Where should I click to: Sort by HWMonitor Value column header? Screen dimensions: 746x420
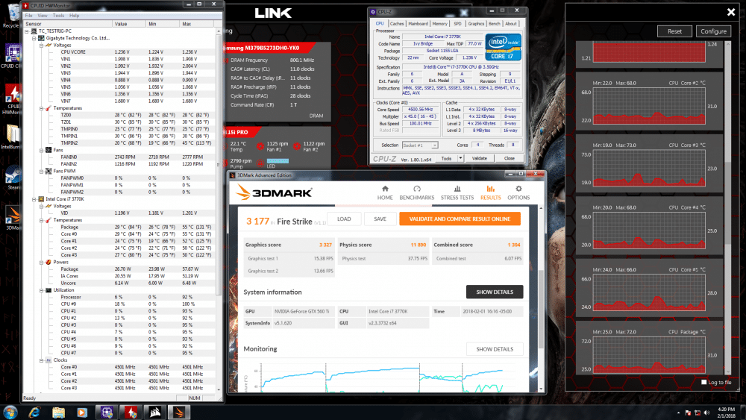(x=129, y=24)
